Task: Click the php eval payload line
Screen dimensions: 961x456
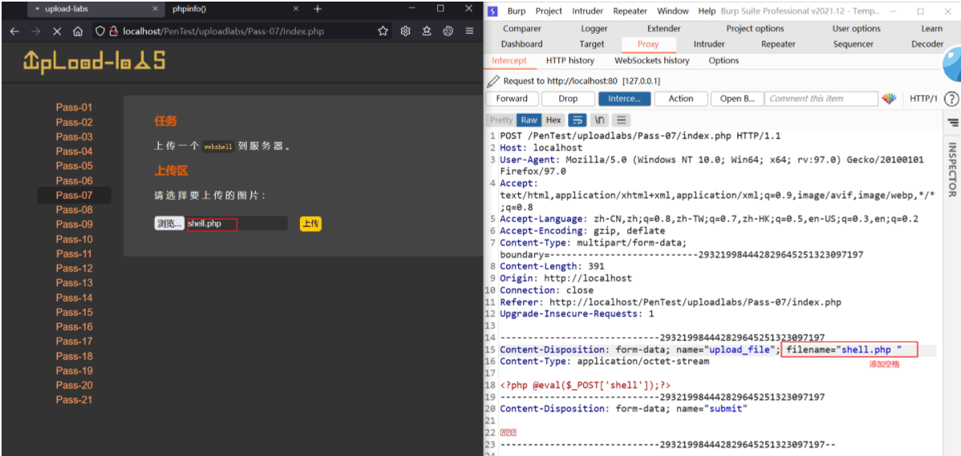Action: pos(586,385)
